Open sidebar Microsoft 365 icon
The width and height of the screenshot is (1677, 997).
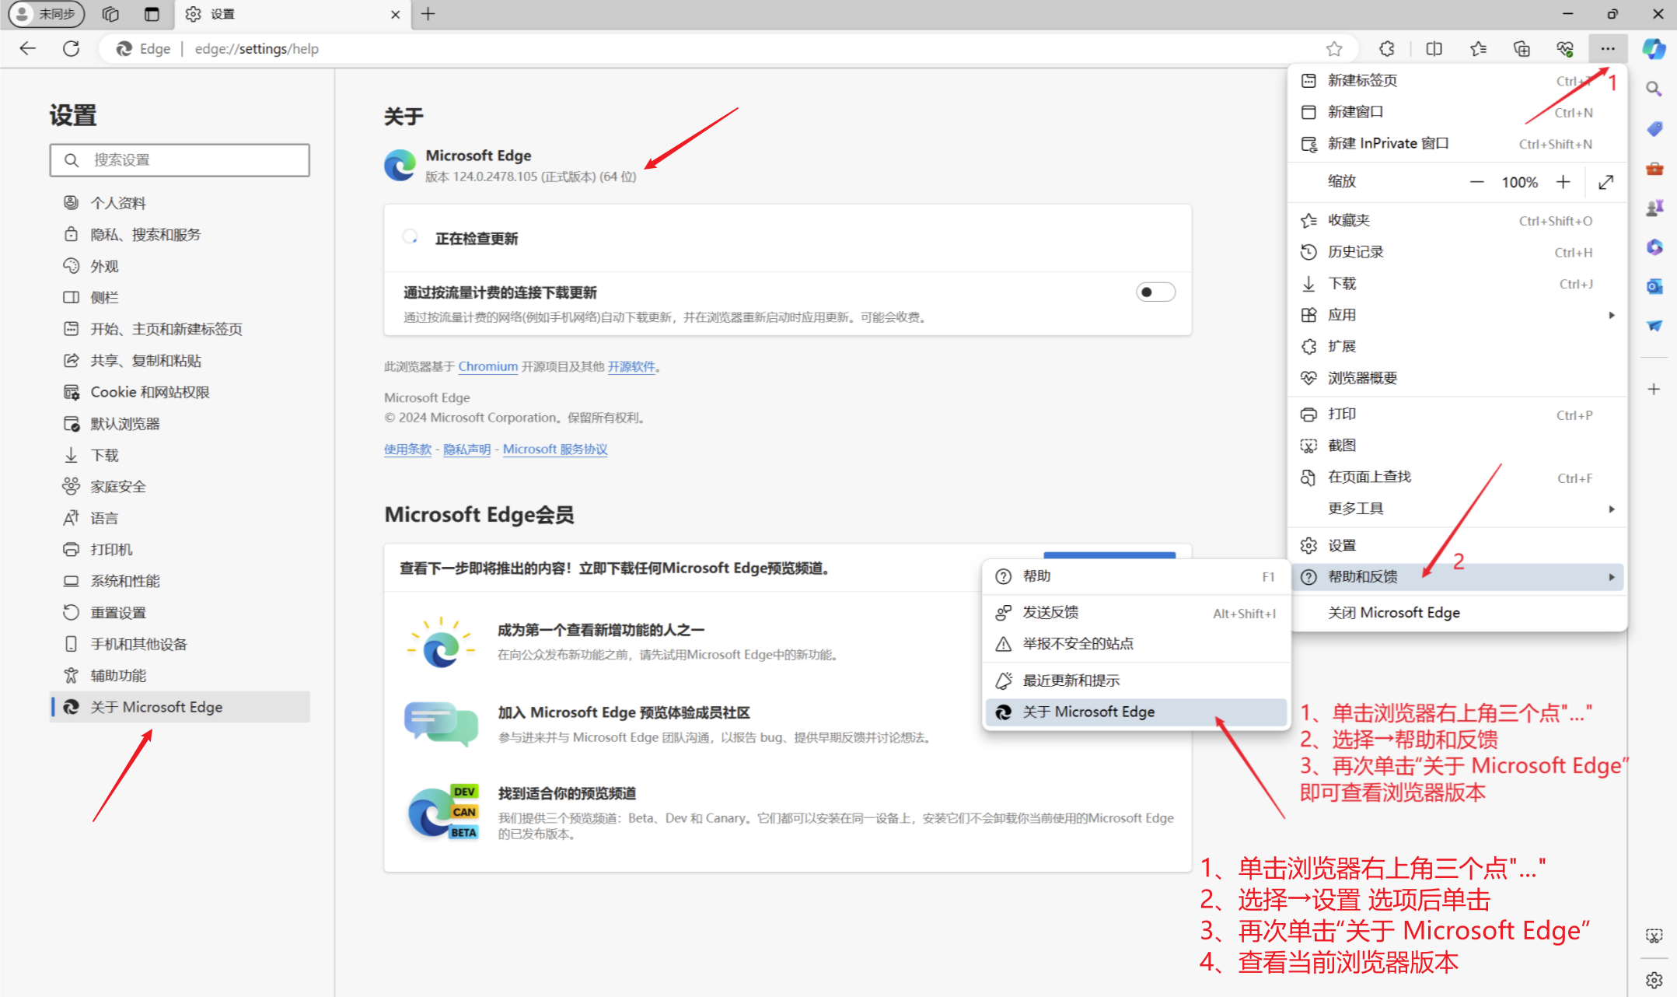(1654, 247)
